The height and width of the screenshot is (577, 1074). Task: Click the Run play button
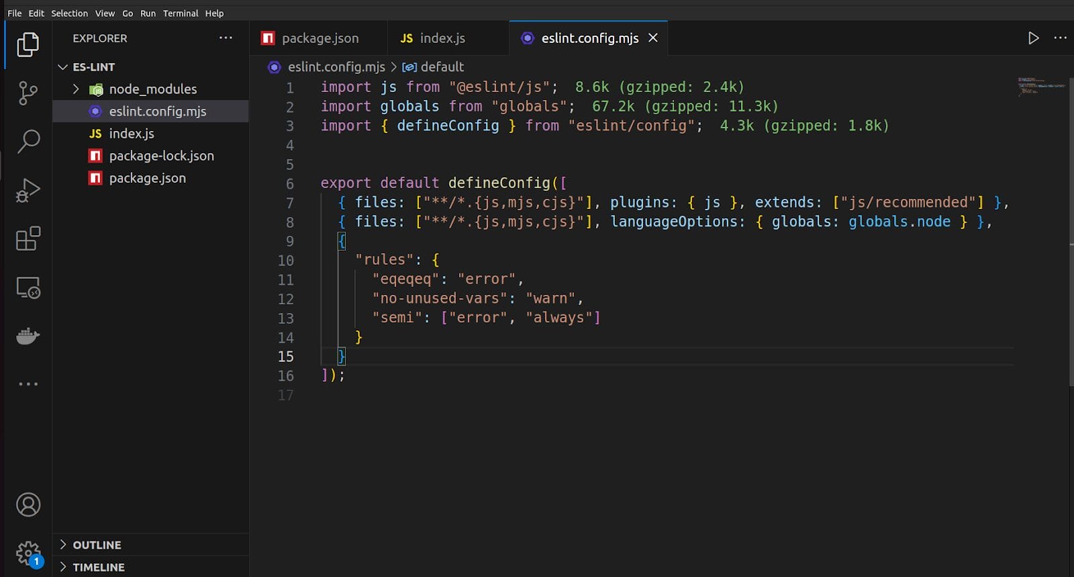click(x=1033, y=38)
